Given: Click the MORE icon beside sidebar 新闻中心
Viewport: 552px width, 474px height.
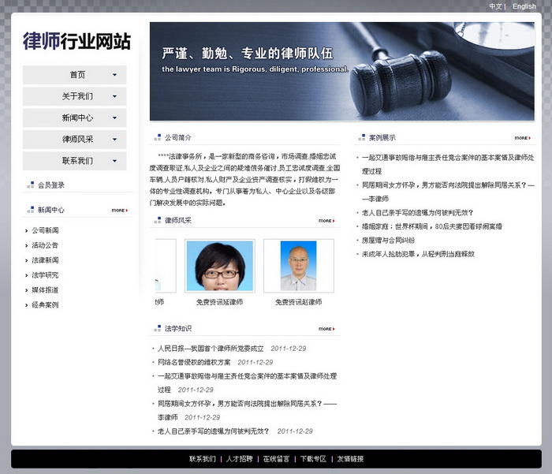Looking at the screenshot, I should click(x=119, y=211).
